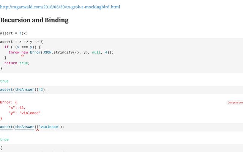The height and width of the screenshot is (152, 243).
Task: Click 'assert' reference in the (42) cell
Action: point(6,90)
